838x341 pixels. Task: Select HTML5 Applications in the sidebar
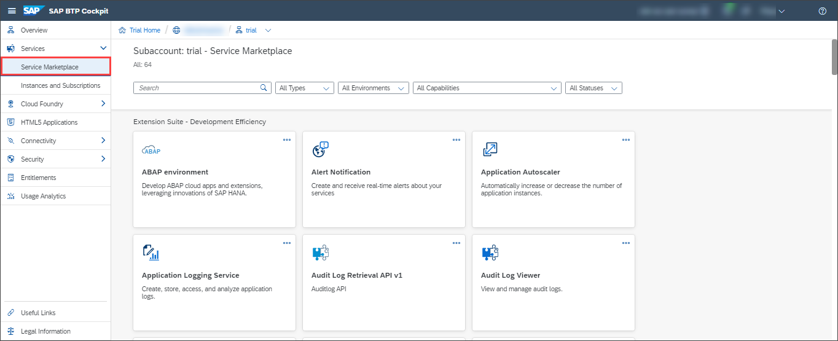coord(55,122)
